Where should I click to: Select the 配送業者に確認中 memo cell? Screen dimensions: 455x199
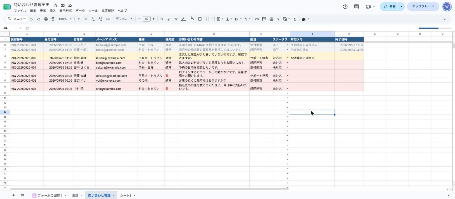click(312, 56)
